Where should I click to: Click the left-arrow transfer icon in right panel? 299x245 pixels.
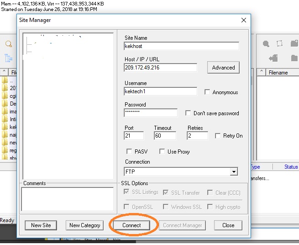tap(273, 58)
